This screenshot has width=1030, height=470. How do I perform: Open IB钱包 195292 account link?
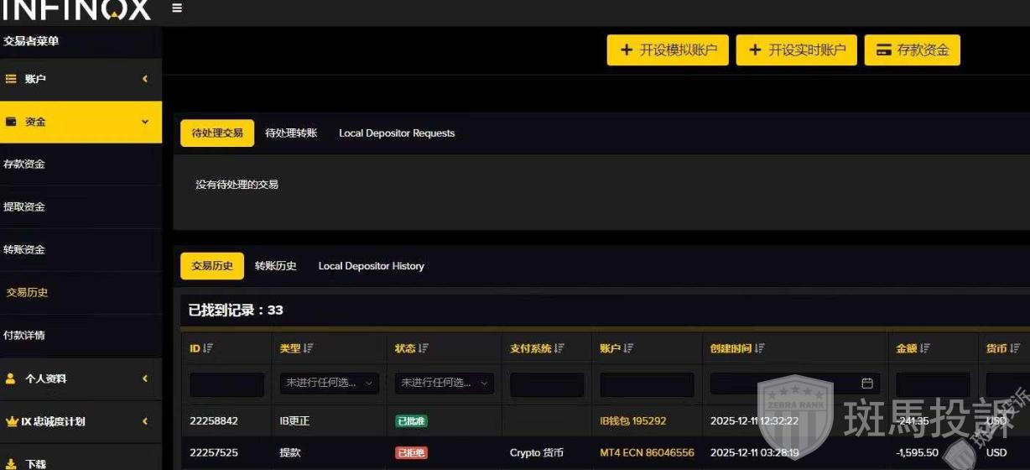coord(632,420)
